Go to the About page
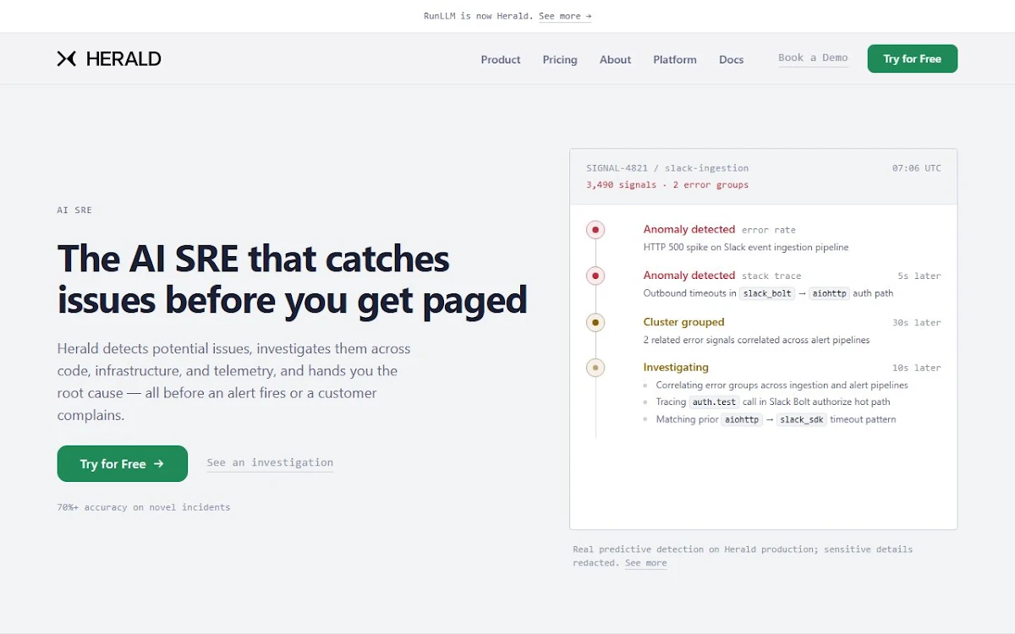 click(615, 59)
